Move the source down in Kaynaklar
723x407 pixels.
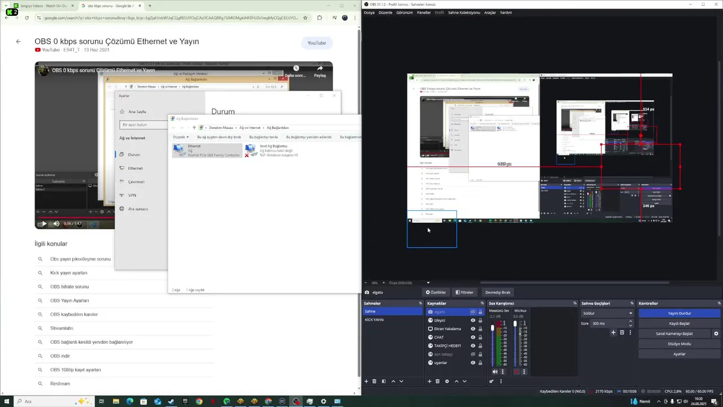[464, 381]
